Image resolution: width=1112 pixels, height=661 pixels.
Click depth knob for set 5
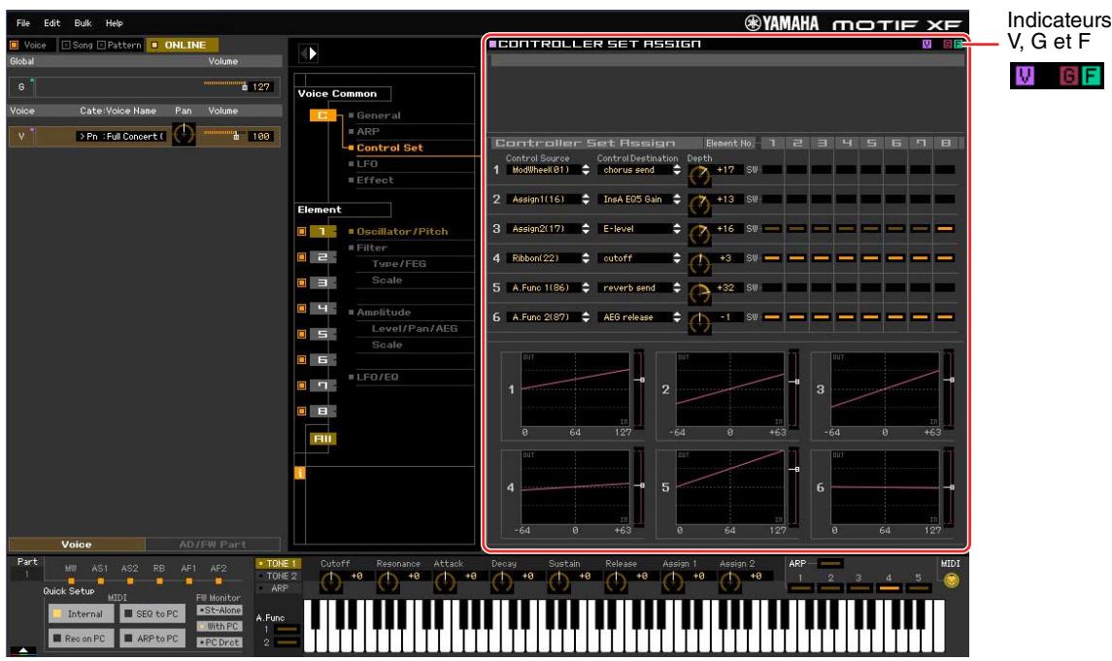(699, 293)
